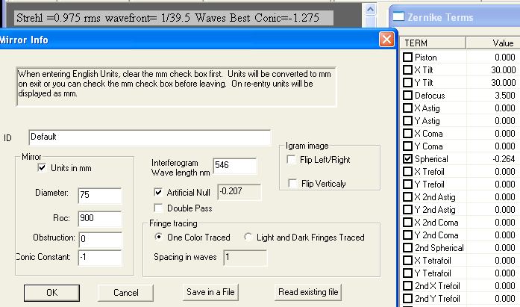Click the X Tilt value 30.000

(503, 70)
